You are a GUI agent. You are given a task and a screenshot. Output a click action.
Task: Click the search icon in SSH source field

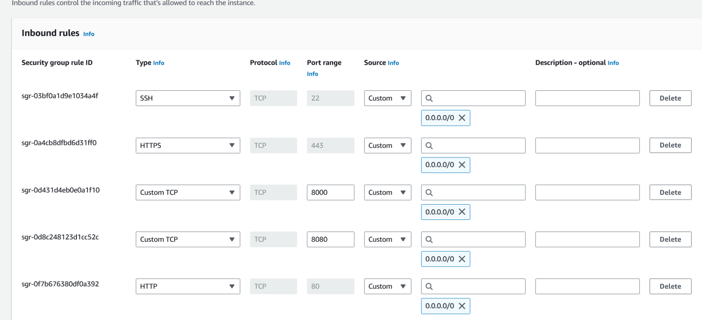pyautogui.click(x=429, y=98)
